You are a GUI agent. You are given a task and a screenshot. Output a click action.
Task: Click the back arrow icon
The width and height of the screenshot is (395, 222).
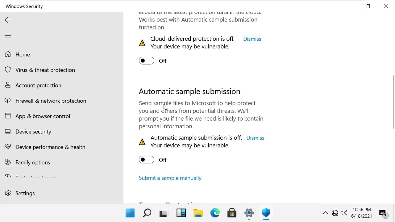pyautogui.click(x=8, y=20)
